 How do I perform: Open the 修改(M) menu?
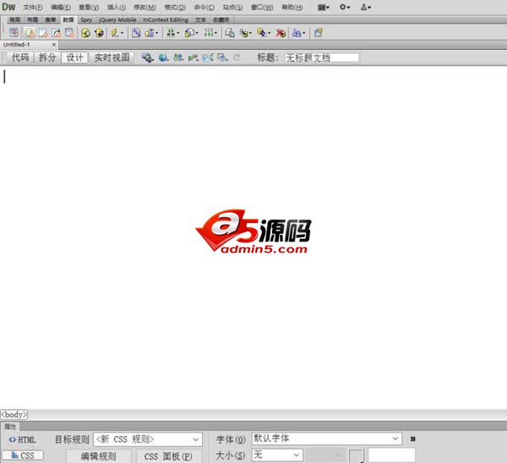tap(144, 7)
